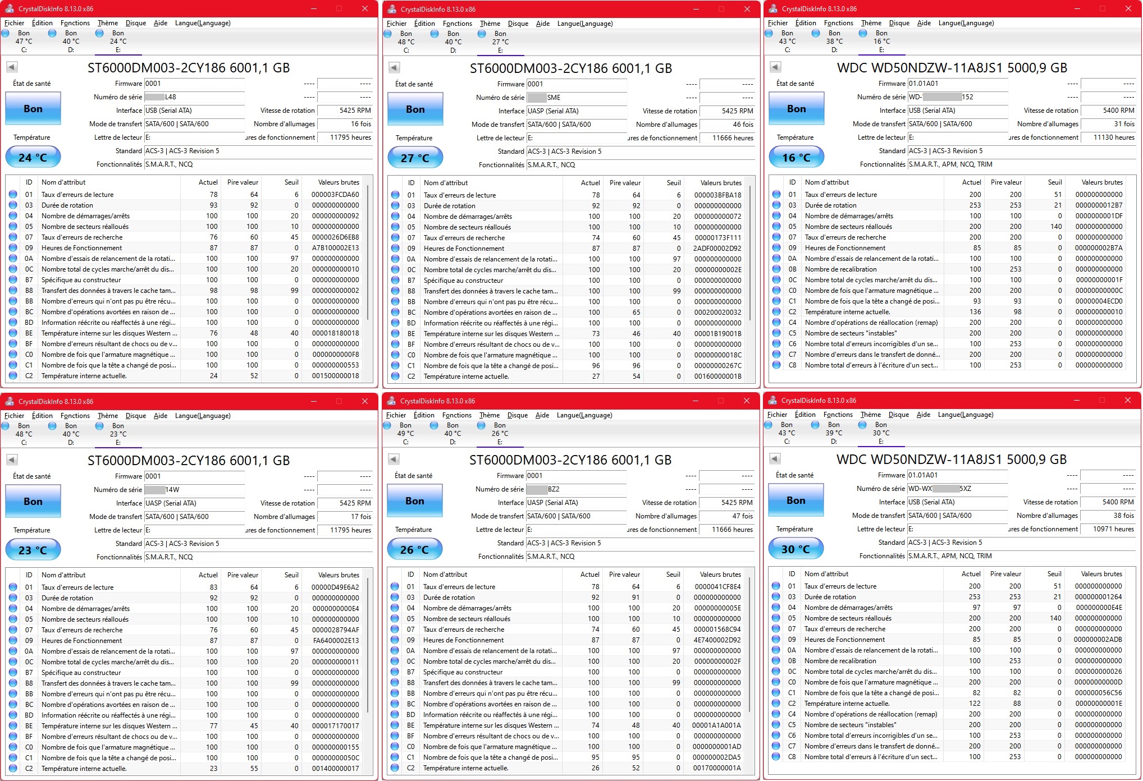Screen dimensions: 1143x781
Task: Click the attribute list scrollbar in the 24 °C window
Action: (368, 252)
